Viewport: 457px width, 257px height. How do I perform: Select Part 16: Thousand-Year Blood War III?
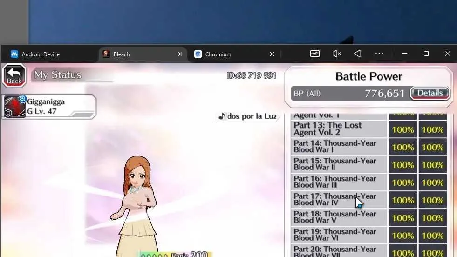pos(339,182)
